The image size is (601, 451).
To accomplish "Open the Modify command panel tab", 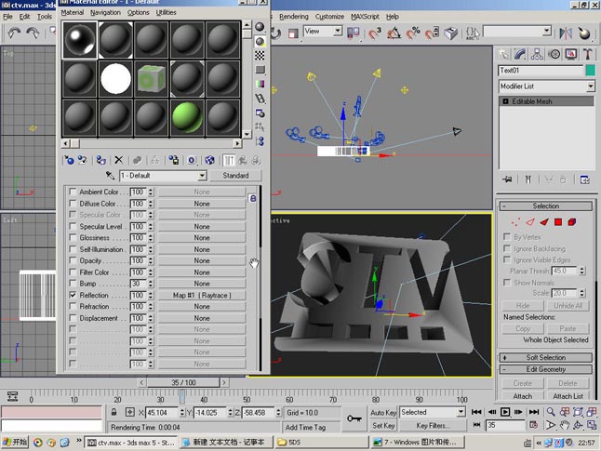I will click(520, 55).
